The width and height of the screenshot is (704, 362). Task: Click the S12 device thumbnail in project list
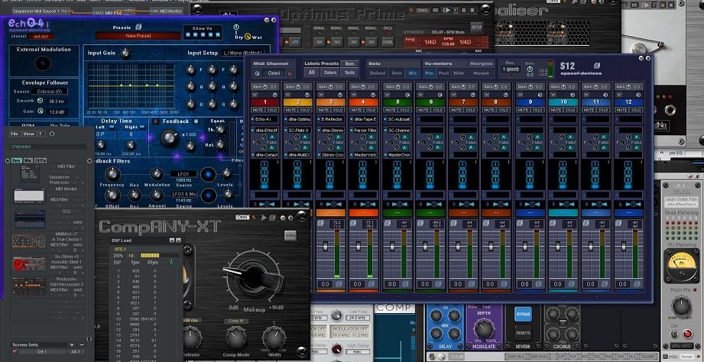point(30,219)
